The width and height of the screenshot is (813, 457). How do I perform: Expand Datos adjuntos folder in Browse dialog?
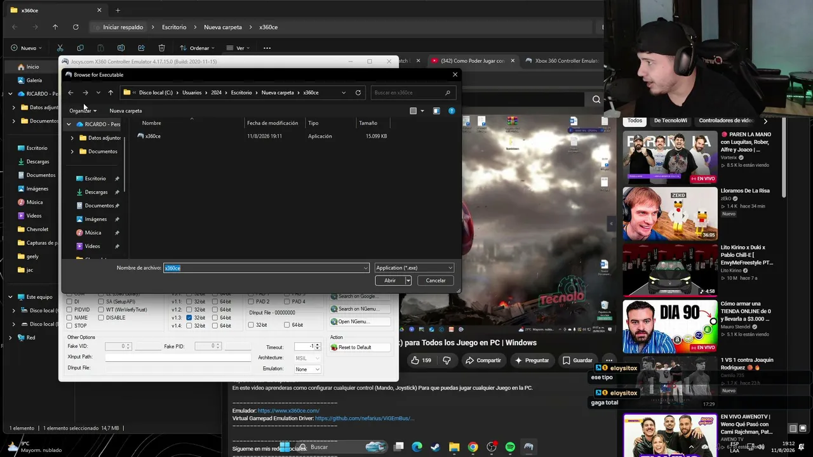(x=72, y=138)
